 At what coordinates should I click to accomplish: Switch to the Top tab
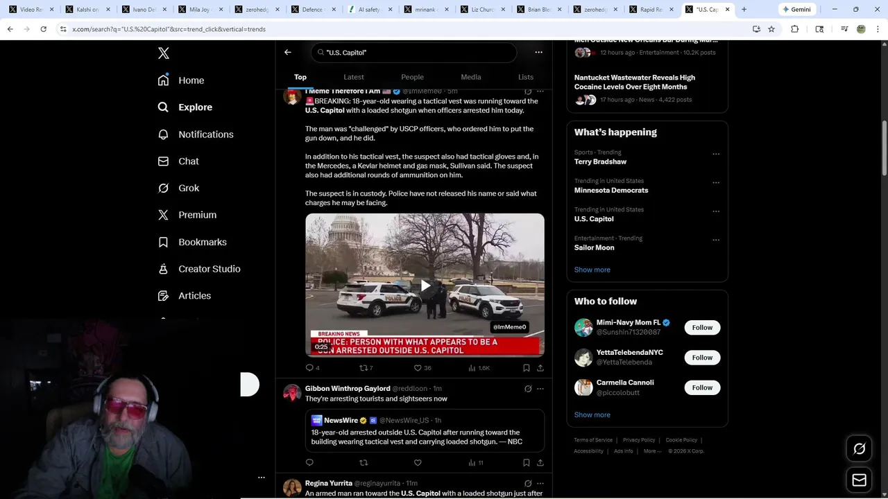(300, 77)
